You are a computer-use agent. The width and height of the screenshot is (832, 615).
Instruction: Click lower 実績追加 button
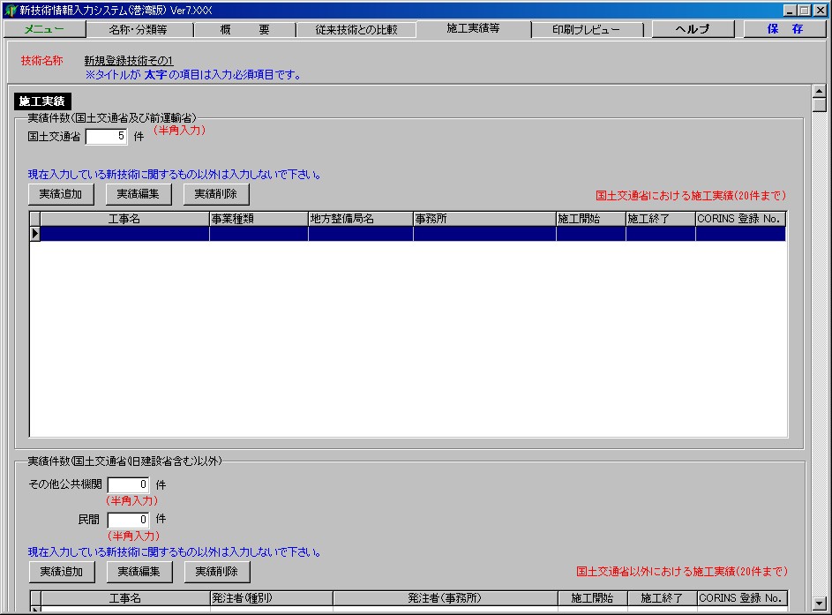coord(61,572)
